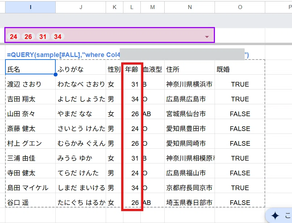The width and height of the screenshot is (292, 223).
Task: Select column header O
Action: coord(240,7)
